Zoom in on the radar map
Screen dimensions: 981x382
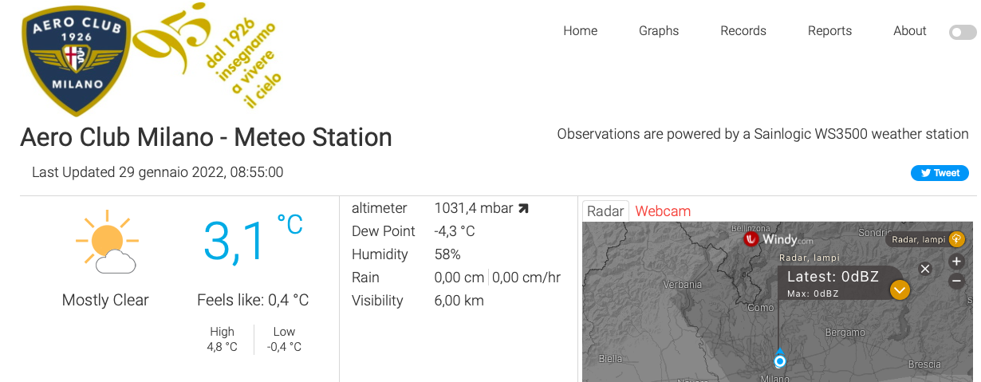tap(956, 262)
